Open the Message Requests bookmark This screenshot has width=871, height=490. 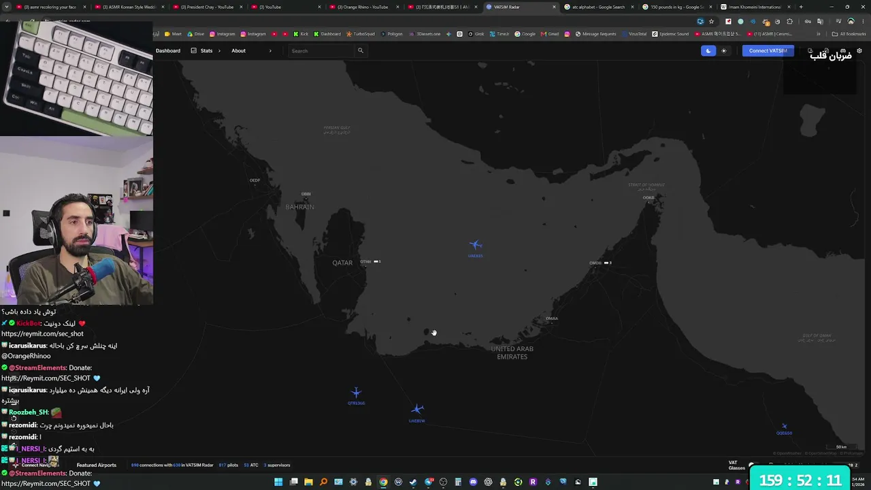[x=595, y=34]
